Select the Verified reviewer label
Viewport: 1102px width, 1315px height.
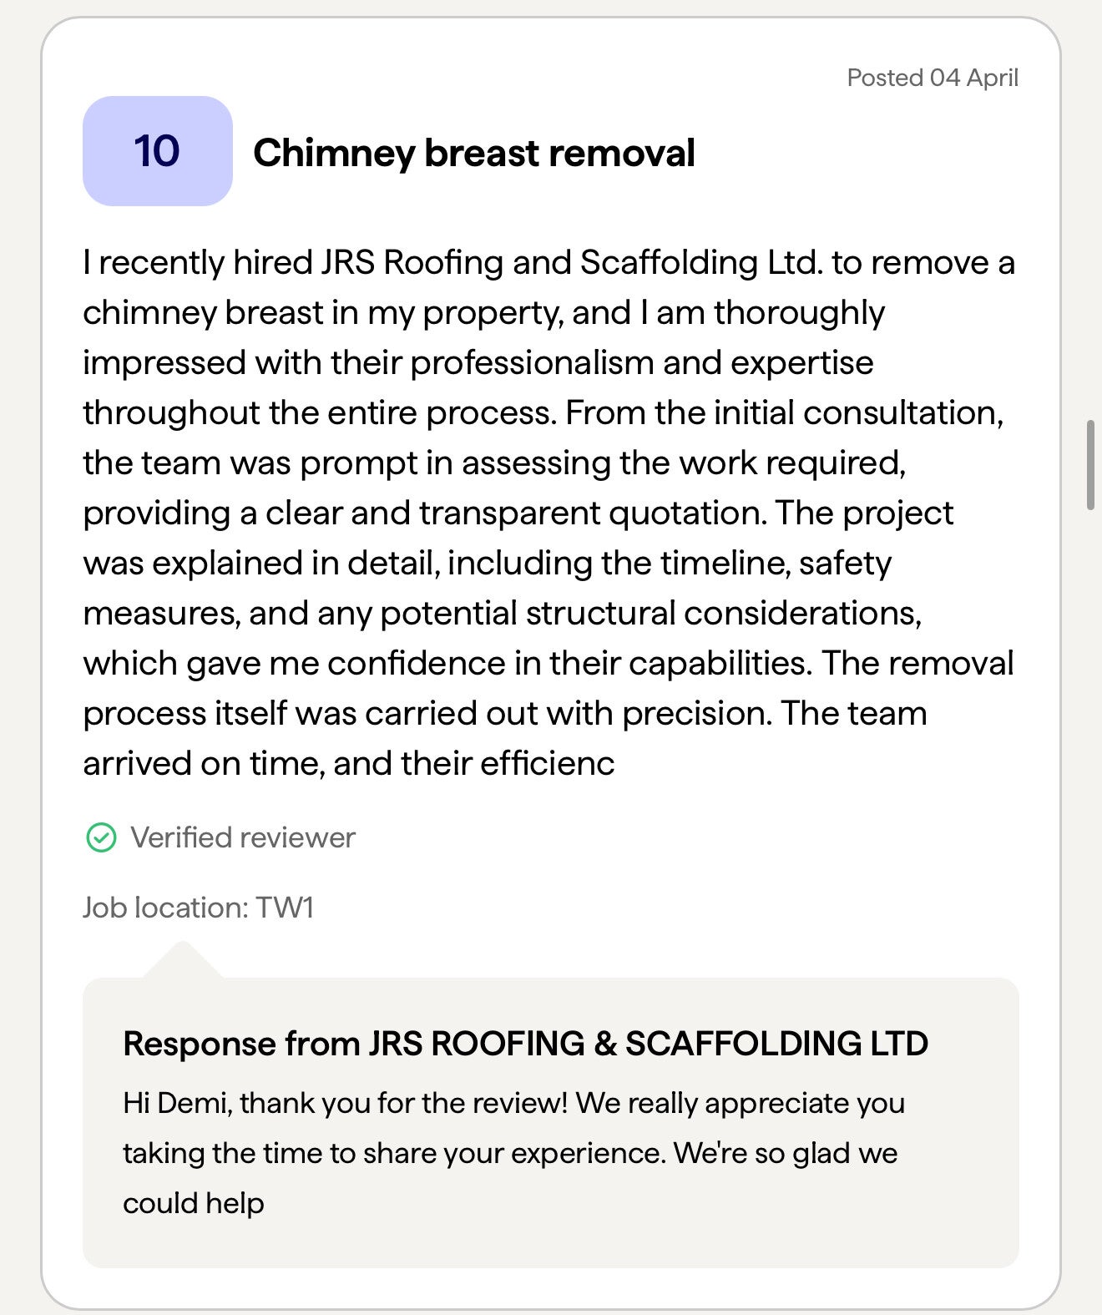(x=242, y=837)
